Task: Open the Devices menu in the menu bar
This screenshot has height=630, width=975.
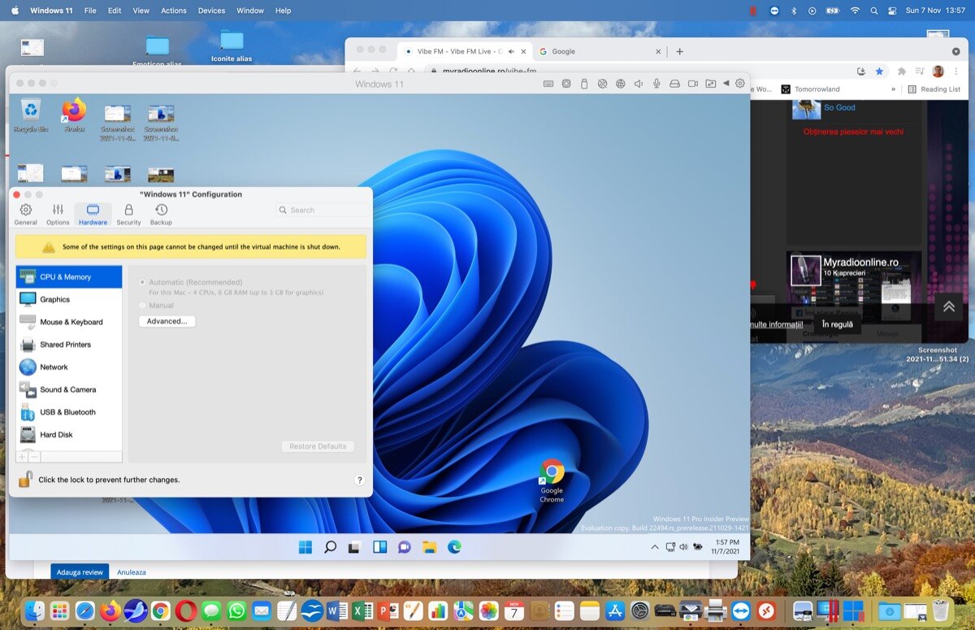Action: (x=211, y=11)
